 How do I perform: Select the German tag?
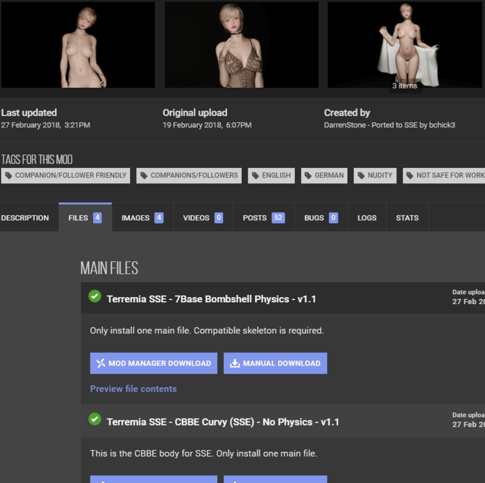point(324,176)
